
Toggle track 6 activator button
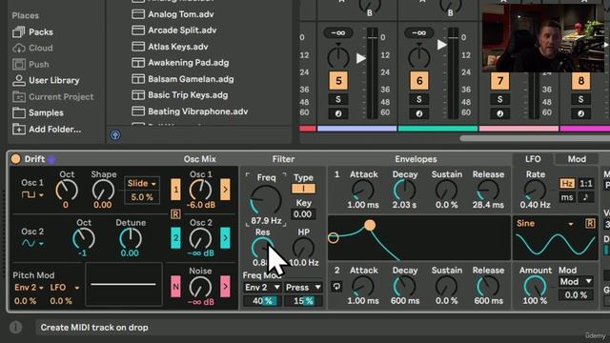click(x=419, y=81)
